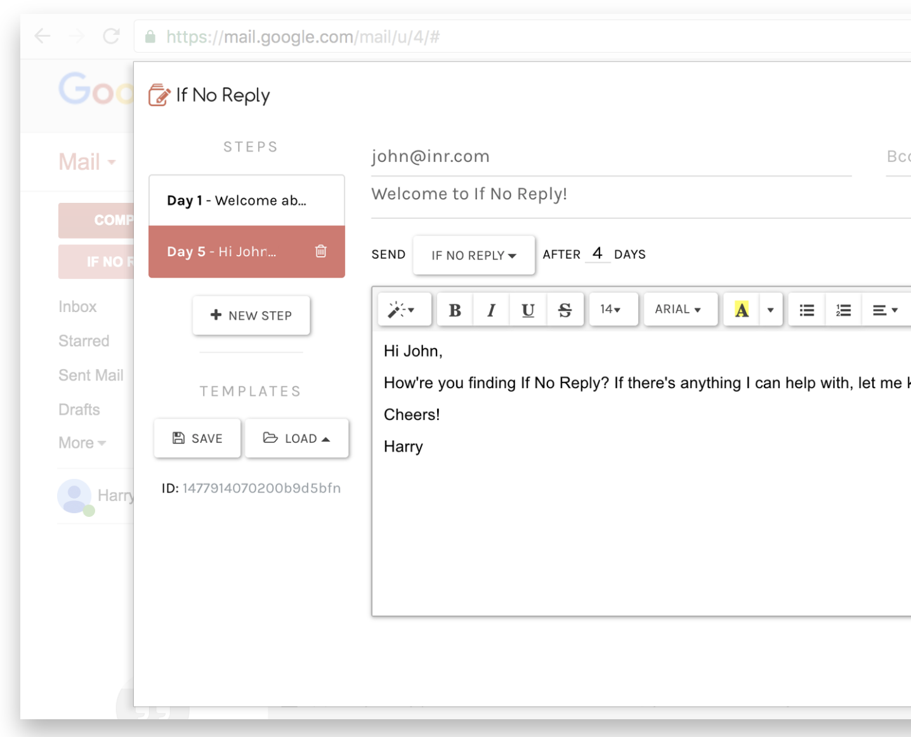Click the Gmail IF NO REPLY sidebar button
This screenshot has width=911, height=737.
point(96,261)
